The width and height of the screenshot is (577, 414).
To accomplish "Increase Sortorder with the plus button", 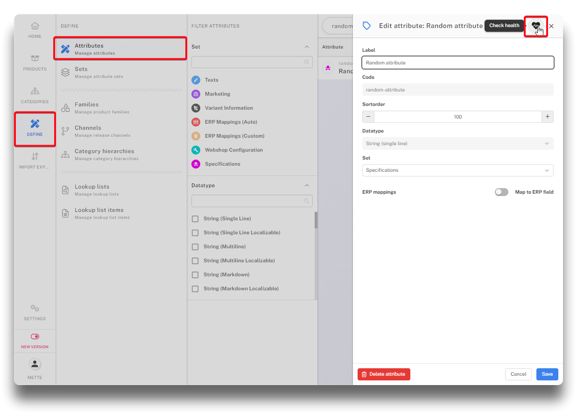I will (x=547, y=117).
